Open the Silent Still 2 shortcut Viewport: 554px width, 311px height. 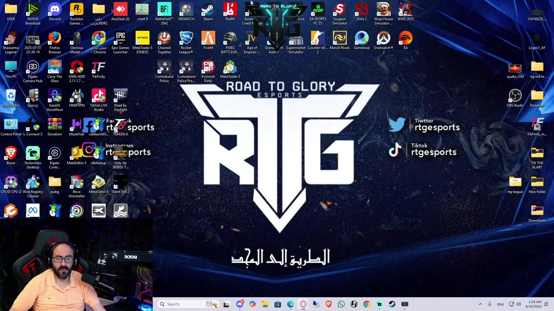(120, 185)
